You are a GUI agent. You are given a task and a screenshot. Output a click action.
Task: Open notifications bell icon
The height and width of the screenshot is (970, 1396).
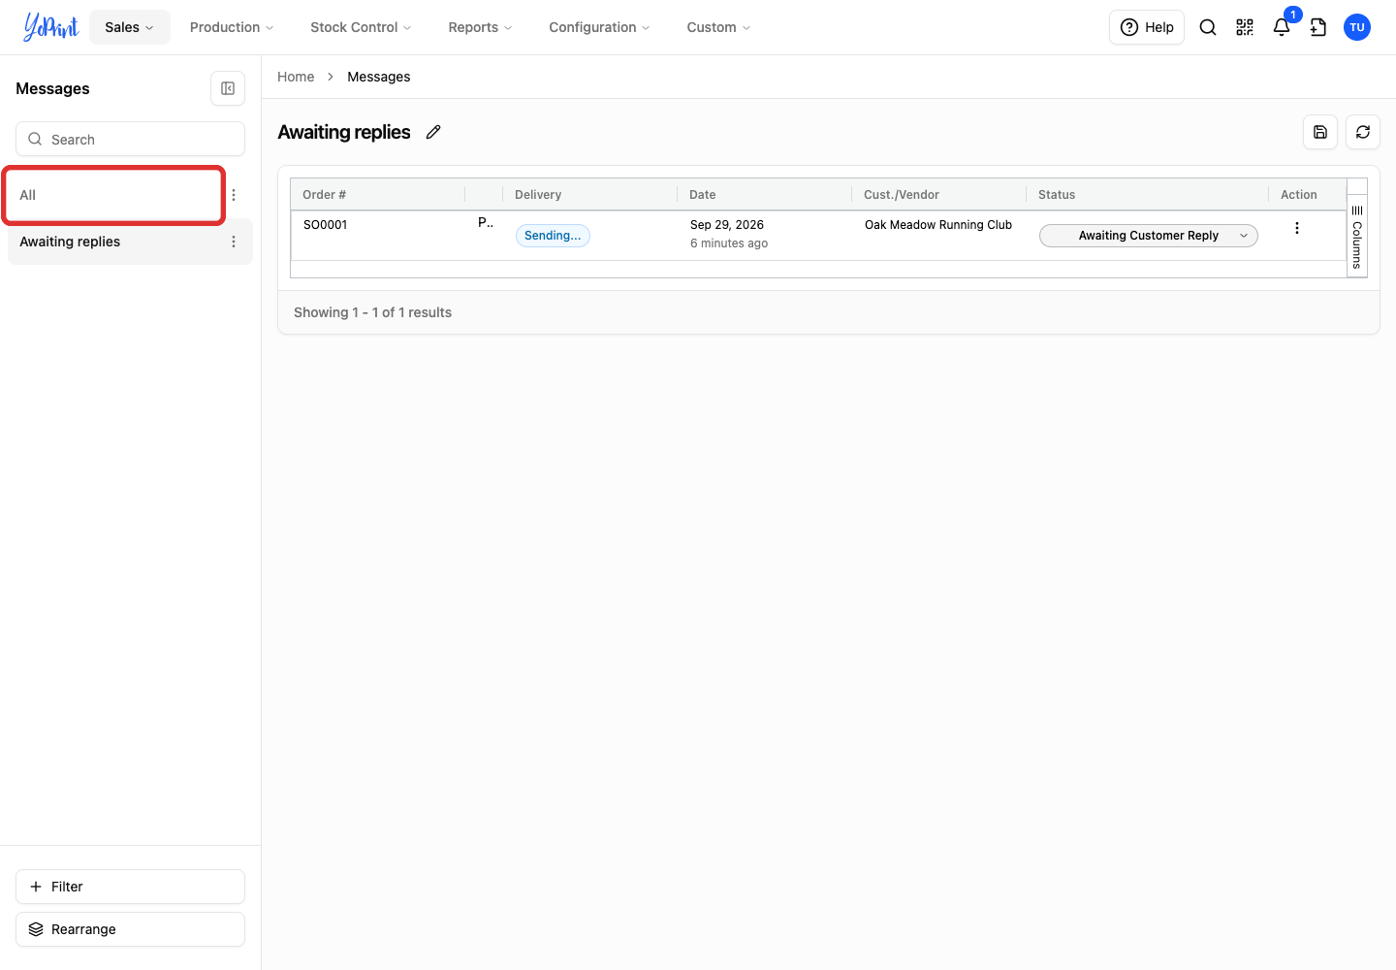[x=1282, y=27]
